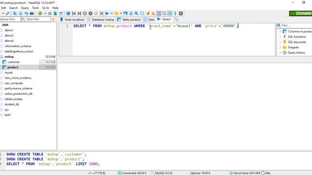This screenshot has height=175, width=312.
Task: Select sadun_production_db database
Action: pyautogui.click(x=19, y=94)
